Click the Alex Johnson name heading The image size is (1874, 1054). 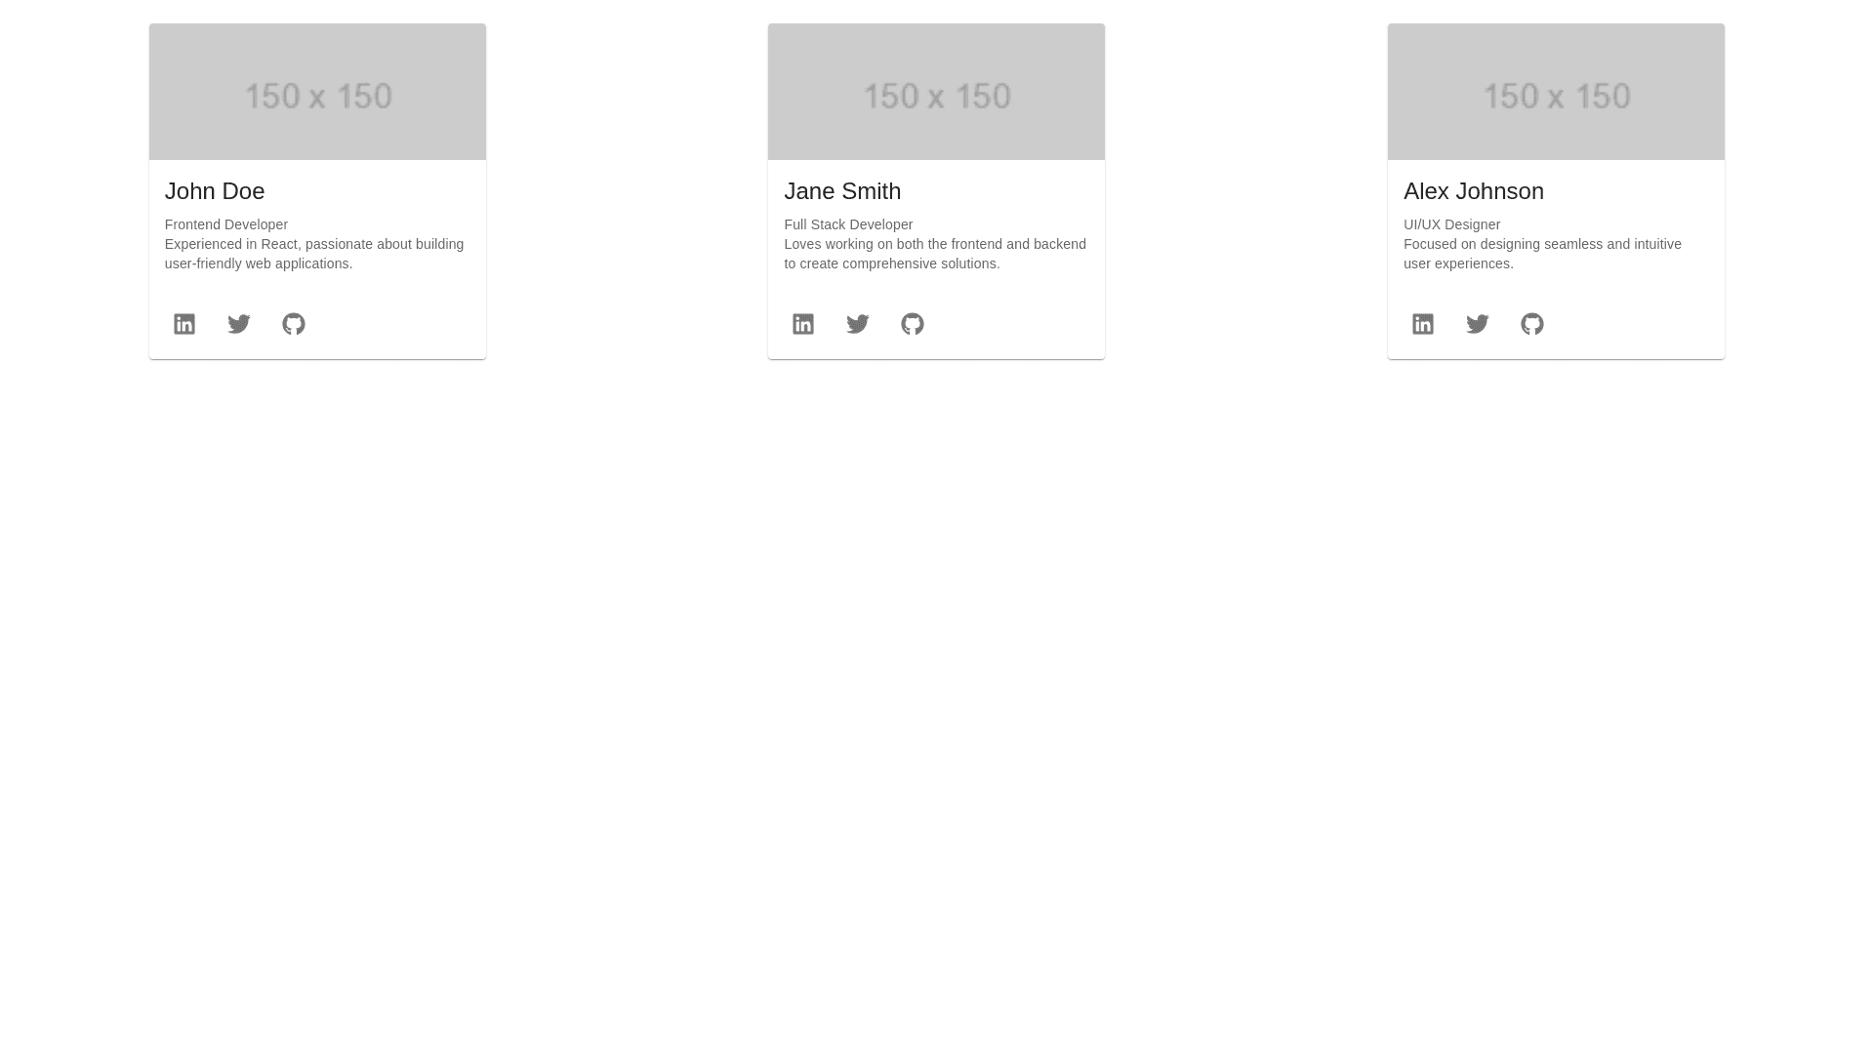click(1474, 191)
